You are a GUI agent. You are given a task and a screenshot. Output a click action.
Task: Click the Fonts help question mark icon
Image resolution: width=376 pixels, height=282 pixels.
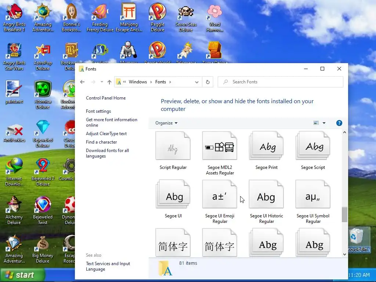point(339,123)
